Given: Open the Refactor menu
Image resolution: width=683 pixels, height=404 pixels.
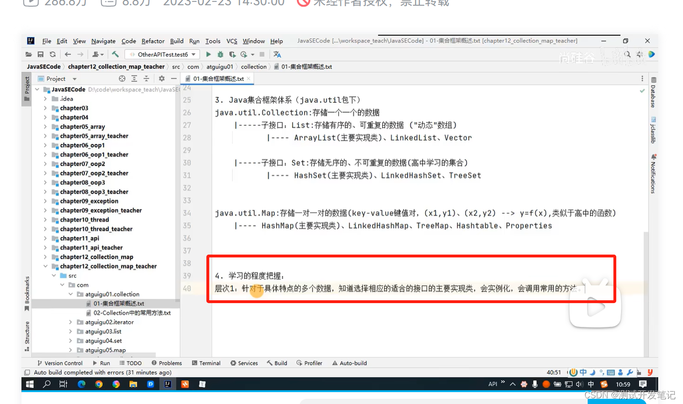Looking at the screenshot, I should pos(153,41).
